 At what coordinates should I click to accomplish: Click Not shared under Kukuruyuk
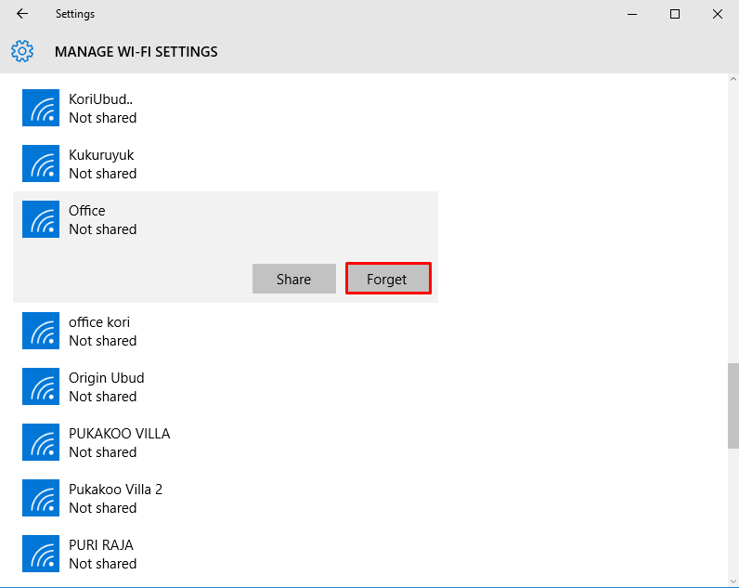(x=103, y=174)
